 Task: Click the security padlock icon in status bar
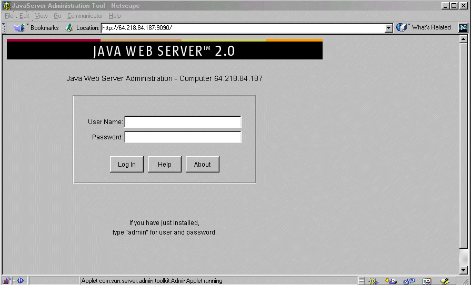coord(6,281)
